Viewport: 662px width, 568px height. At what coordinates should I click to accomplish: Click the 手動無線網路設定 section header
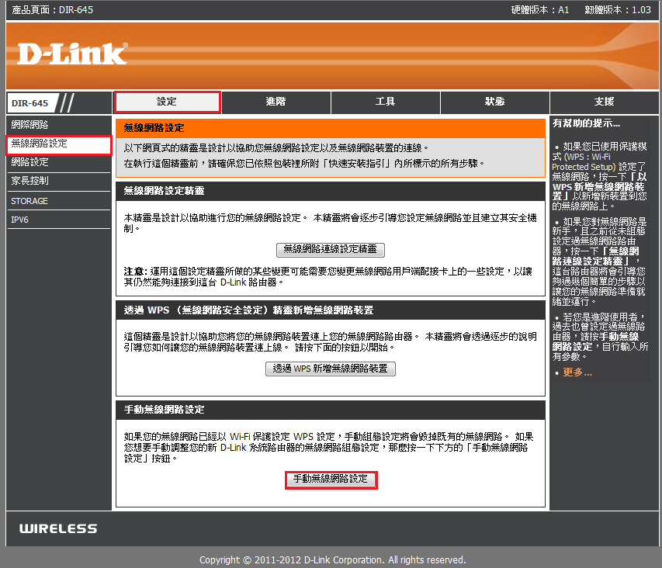164,410
